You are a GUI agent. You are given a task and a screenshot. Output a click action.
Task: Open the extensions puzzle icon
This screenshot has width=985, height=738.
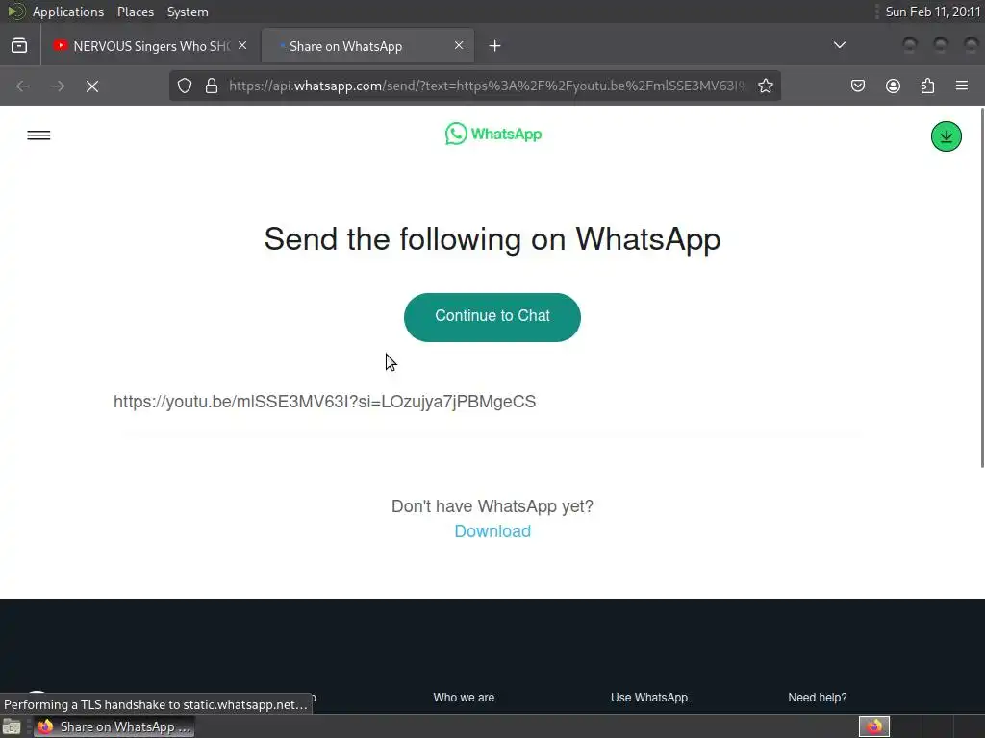click(x=927, y=86)
